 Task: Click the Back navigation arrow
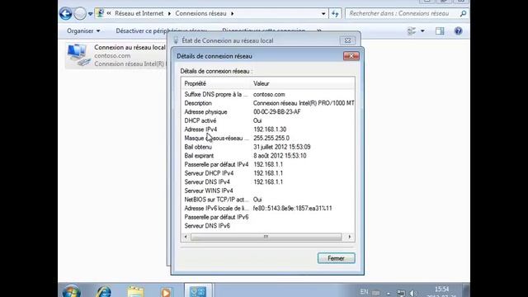[x=66, y=14]
